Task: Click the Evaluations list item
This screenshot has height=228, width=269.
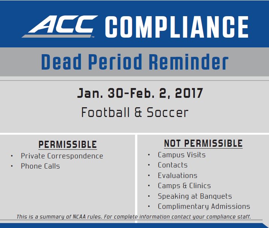Action: click(178, 175)
